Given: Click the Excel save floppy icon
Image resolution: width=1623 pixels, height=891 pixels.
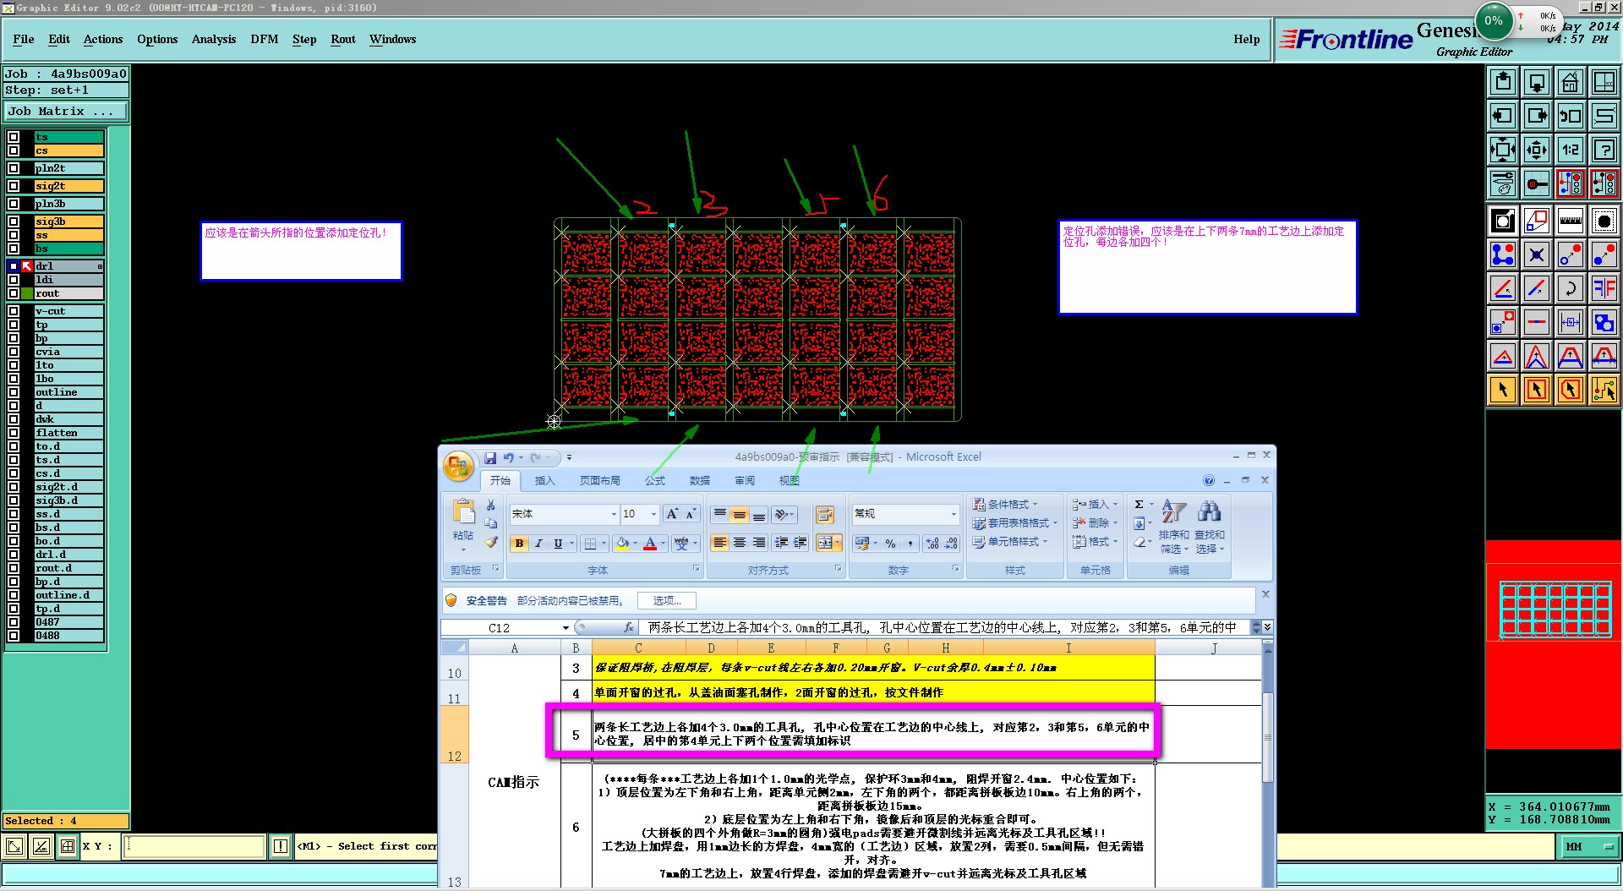Looking at the screenshot, I should [x=490, y=457].
